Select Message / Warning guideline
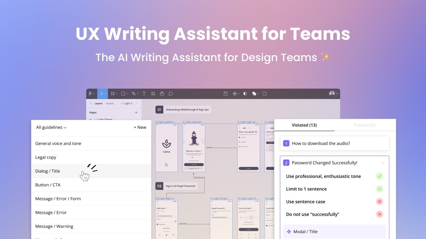 point(91,226)
